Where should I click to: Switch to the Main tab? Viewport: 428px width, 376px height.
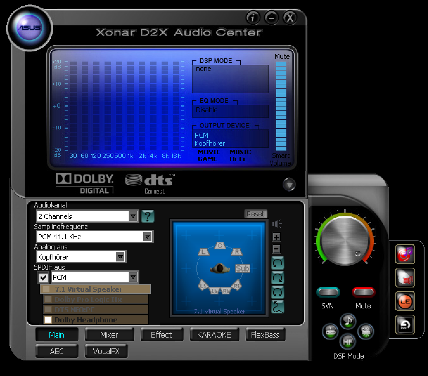point(57,335)
